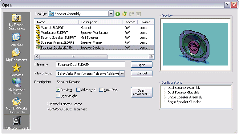239x135 pixels.
Task: Sort by the Owner column header
Action: (x=146, y=22)
